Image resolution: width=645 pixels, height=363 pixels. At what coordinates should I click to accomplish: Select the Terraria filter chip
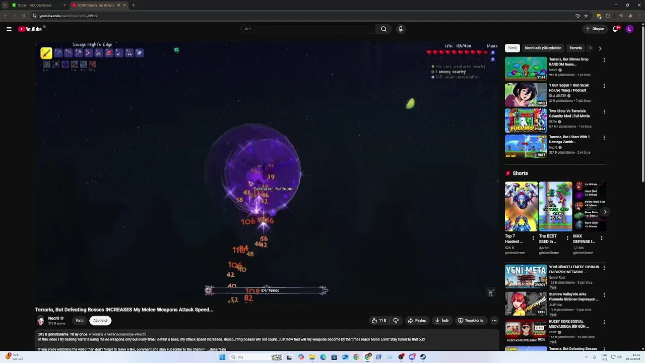pos(575,48)
